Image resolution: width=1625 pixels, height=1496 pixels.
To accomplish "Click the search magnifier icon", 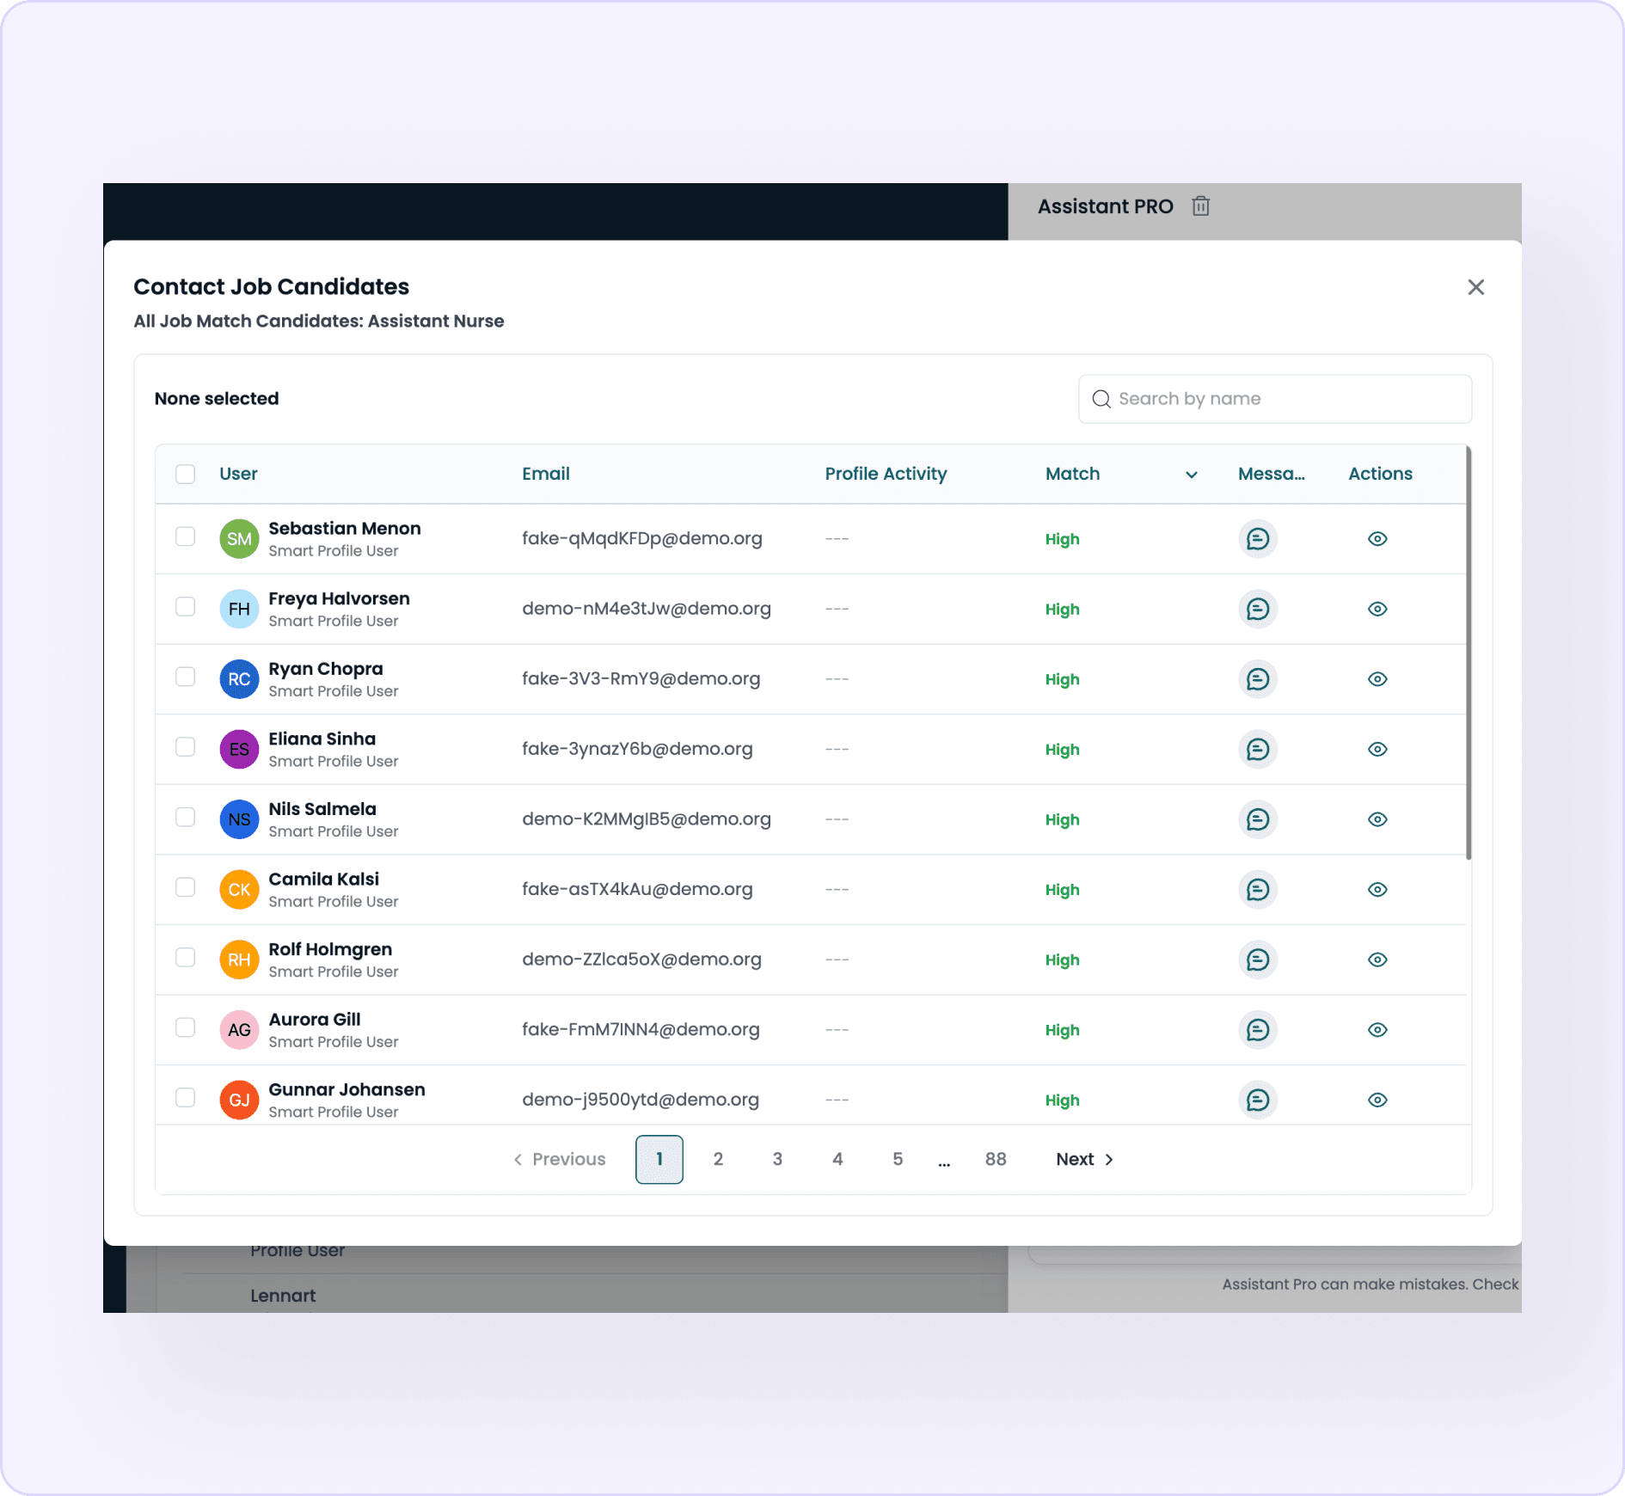I will [1101, 399].
